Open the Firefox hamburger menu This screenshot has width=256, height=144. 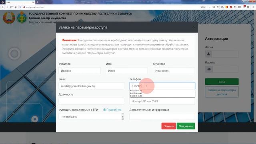tap(253, 7)
